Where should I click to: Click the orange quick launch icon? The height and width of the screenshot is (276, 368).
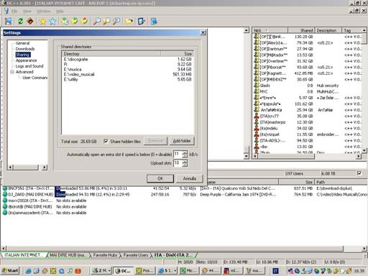(x=78, y=271)
